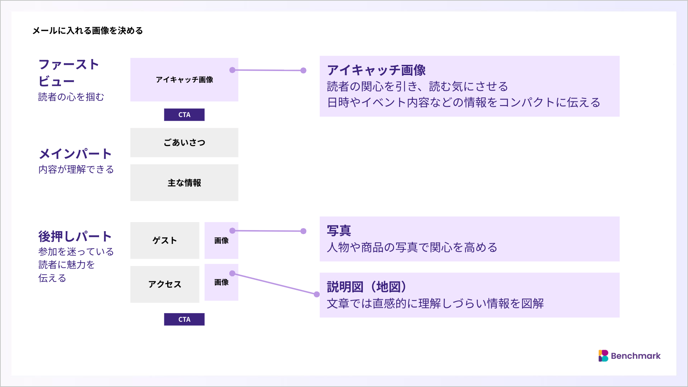688x387 pixels.
Task: Click the upper CTA button below アイキャッチ画像
Action: pyautogui.click(x=184, y=115)
